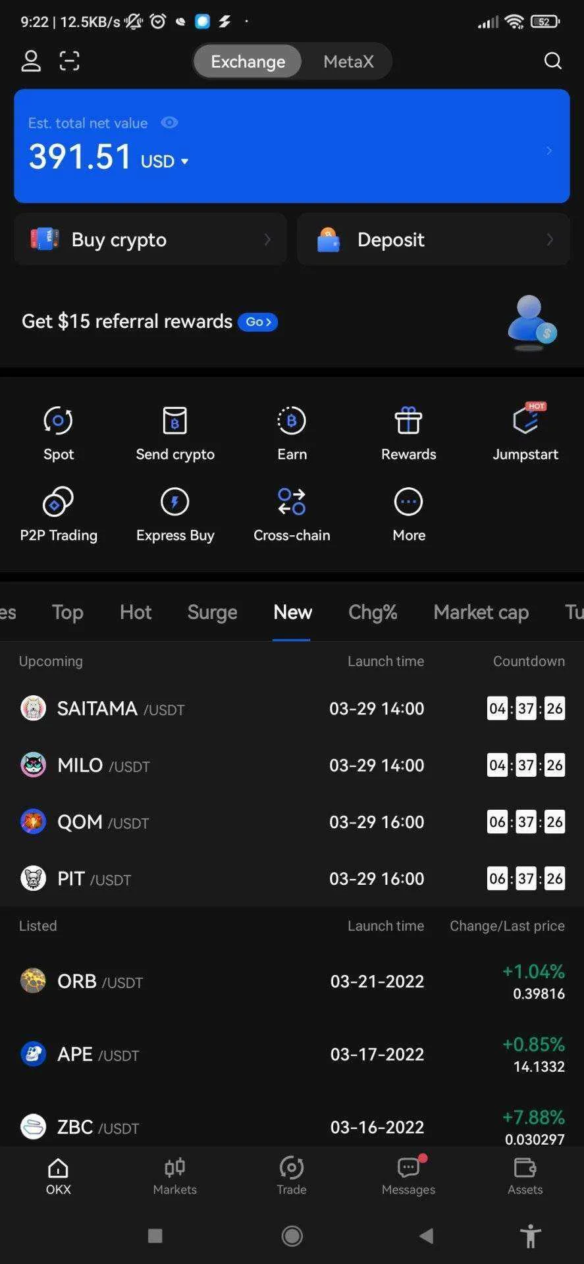Image resolution: width=584 pixels, height=1264 pixels.
Task: Tap the ORB coin logo
Action: click(33, 981)
